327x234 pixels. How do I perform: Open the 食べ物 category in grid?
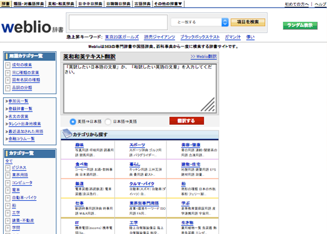point(81,165)
